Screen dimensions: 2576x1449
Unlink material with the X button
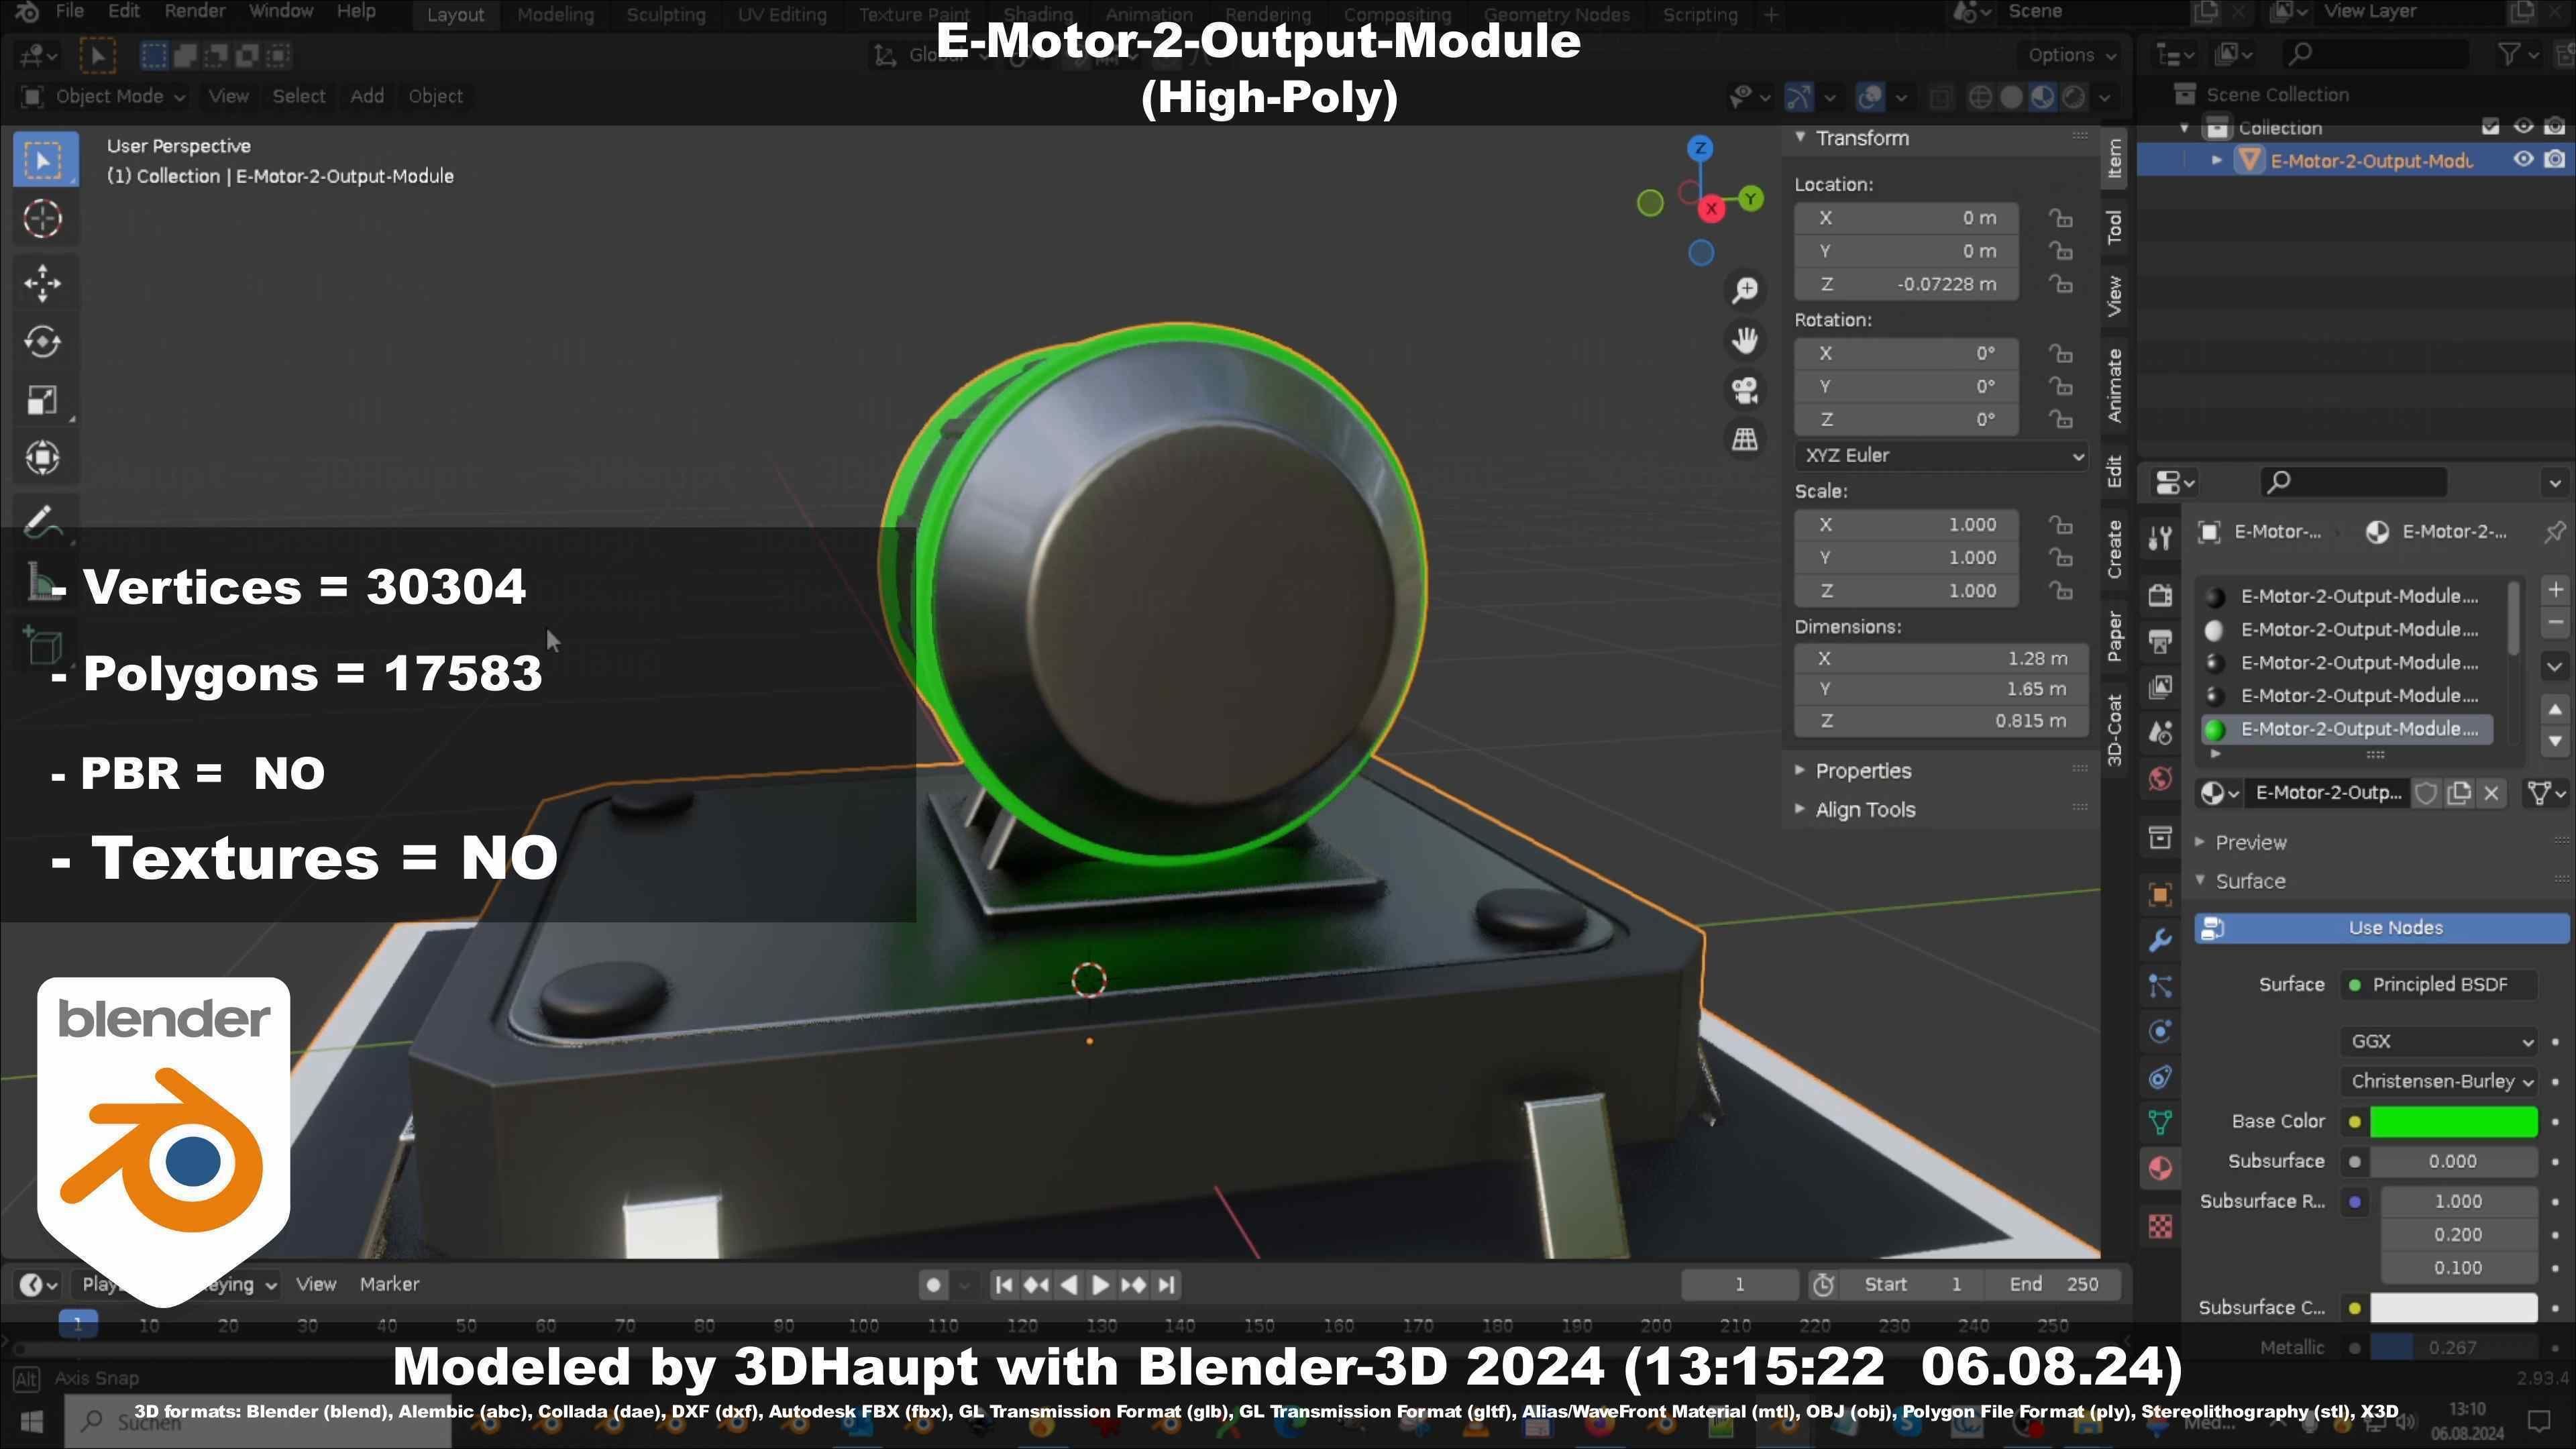2491,794
